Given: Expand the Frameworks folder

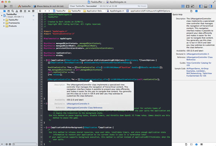Looking at the screenshot, I should (4, 23).
